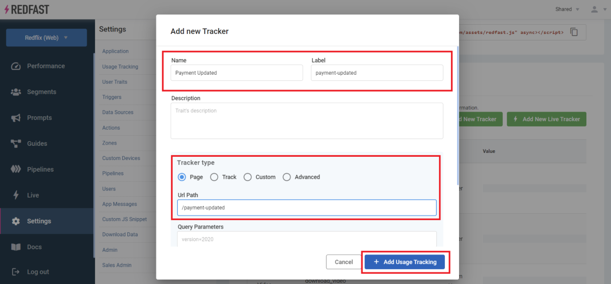Select the Track tracker type
Screen dimensions: 611x284
tap(214, 177)
